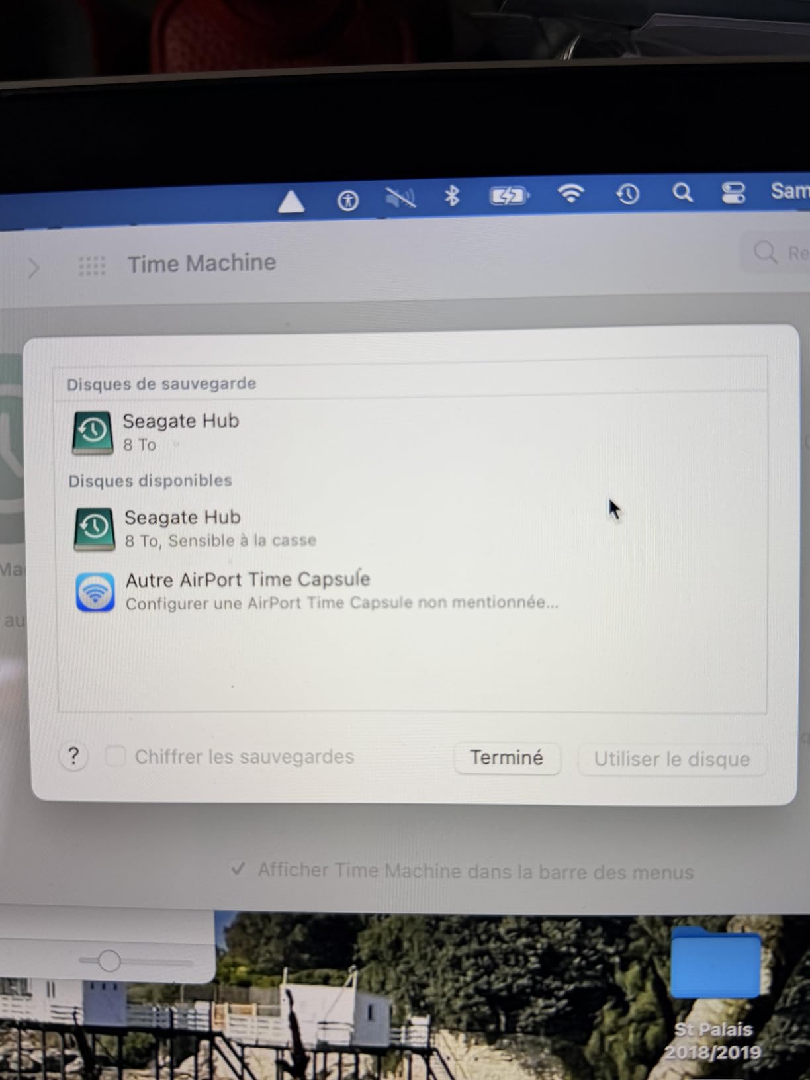
Task: Click the slider knob in bottom-left window
Action: (109, 961)
